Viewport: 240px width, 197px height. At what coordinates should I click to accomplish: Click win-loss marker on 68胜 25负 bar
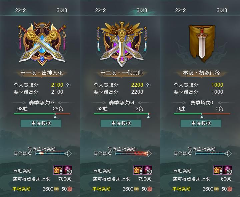click(55, 116)
